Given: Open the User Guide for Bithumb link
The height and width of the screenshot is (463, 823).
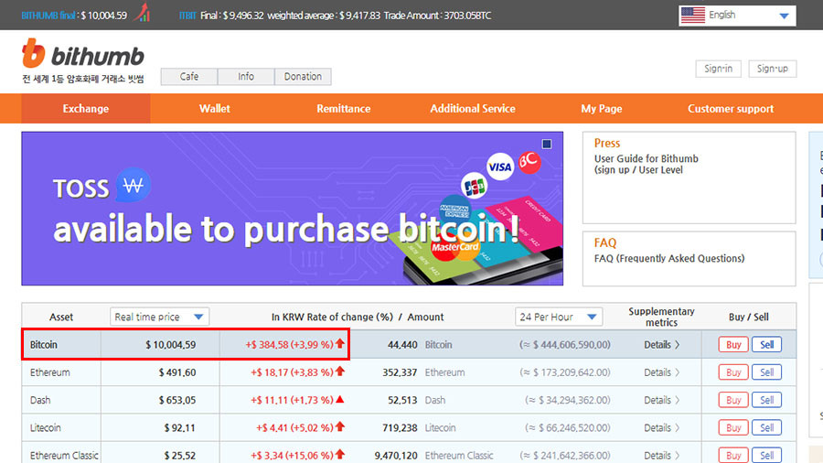Looking at the screenshot, I should click(647, 165).
